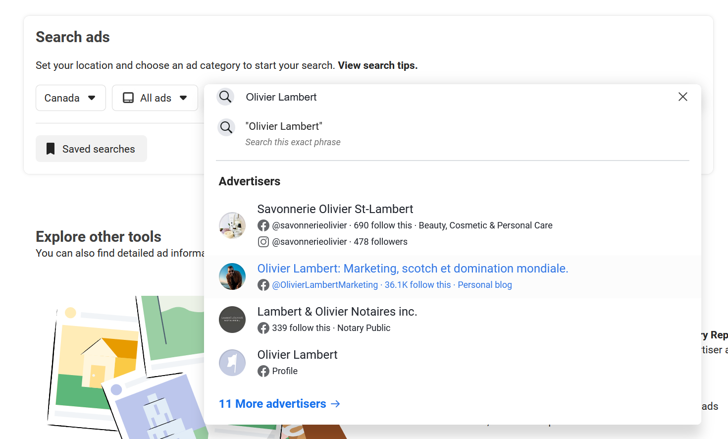Click Facebook icon beside @OlivierLambertMarketing
This screenshot has height=439, width=728.
263,285
